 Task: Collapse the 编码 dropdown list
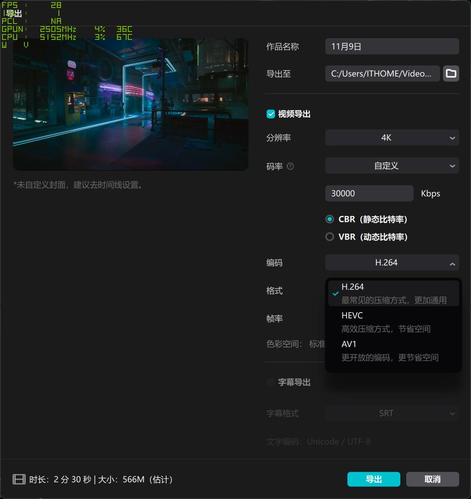click(452, 263)
